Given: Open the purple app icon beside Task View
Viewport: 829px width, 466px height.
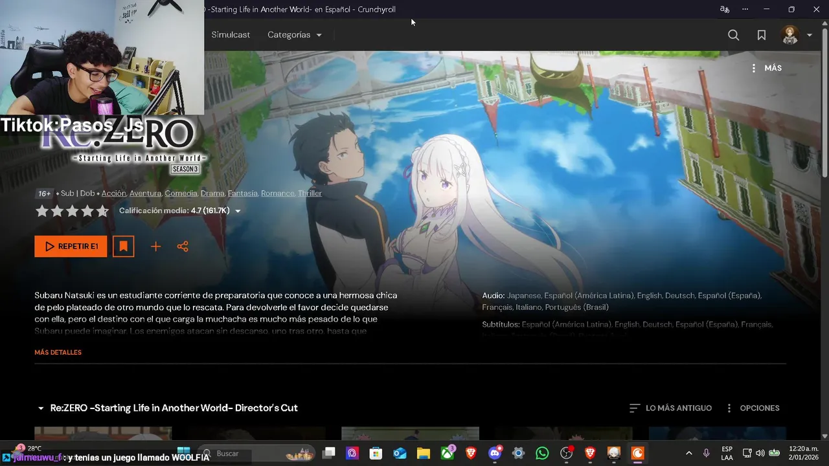Looking at the screenshot, I should click(x=352, y=453).
